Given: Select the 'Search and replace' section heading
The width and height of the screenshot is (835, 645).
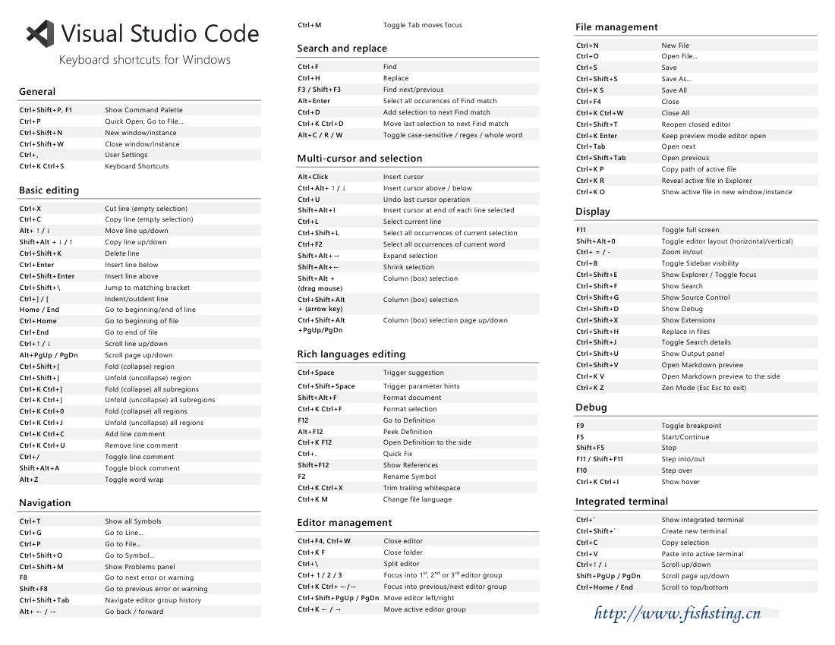Looking at the screenshot, I should [x=342, y=49].
